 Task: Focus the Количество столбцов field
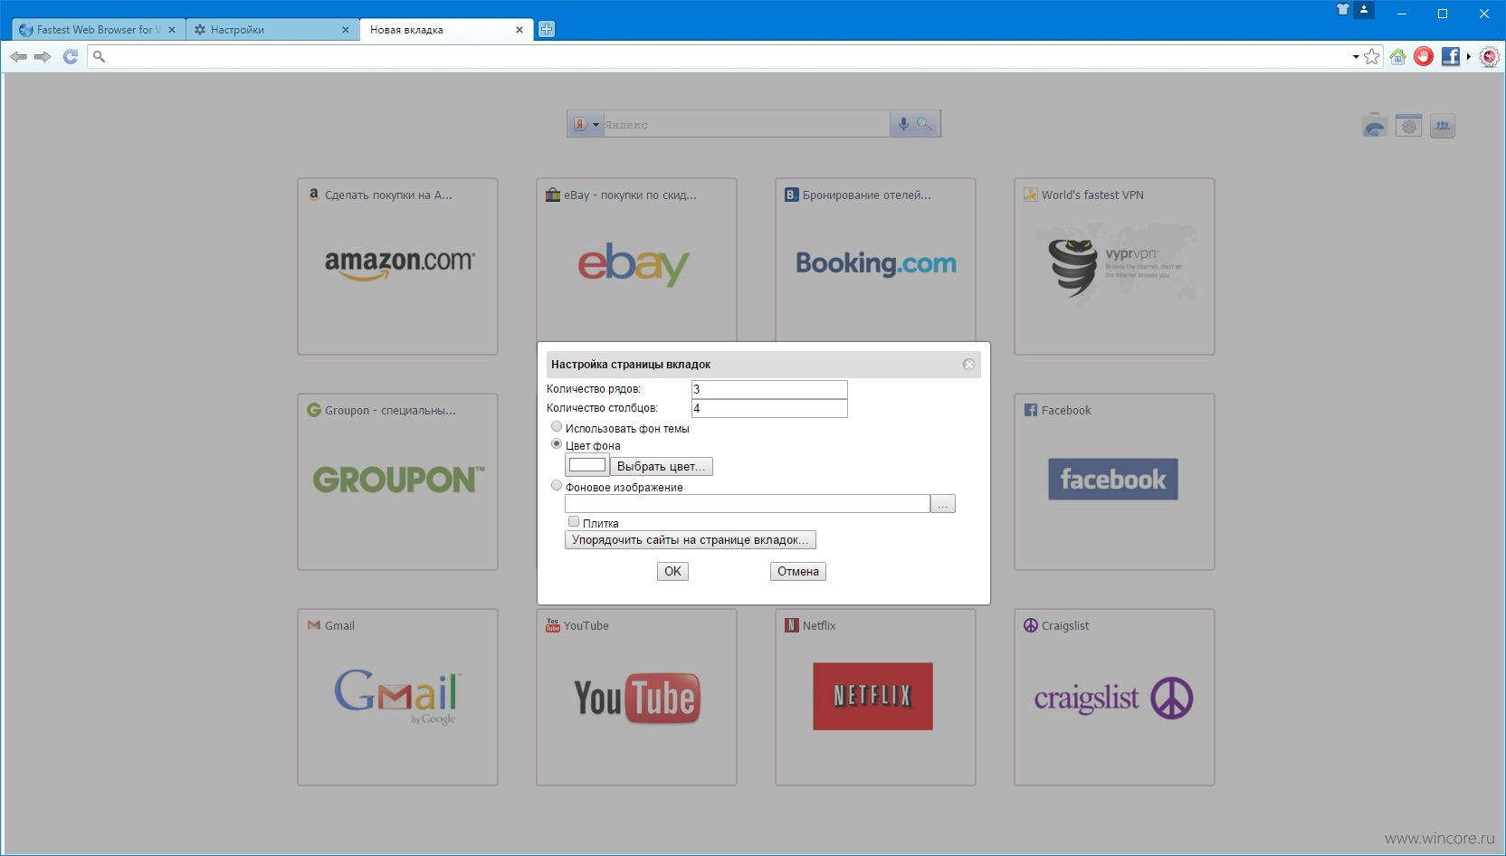(x=769, y=408)
